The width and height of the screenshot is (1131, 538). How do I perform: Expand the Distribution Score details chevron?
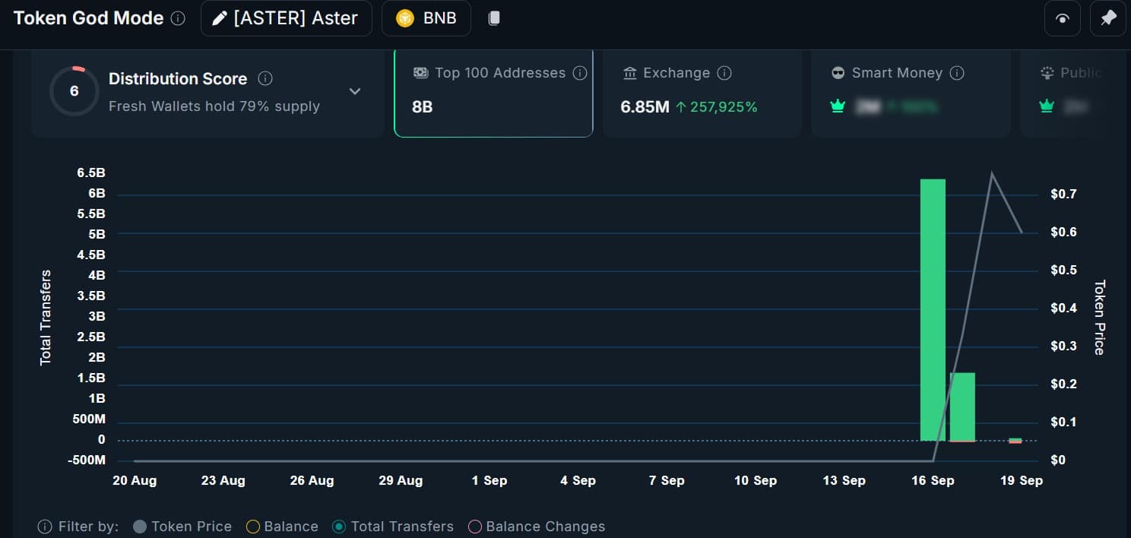pos(354,90)
